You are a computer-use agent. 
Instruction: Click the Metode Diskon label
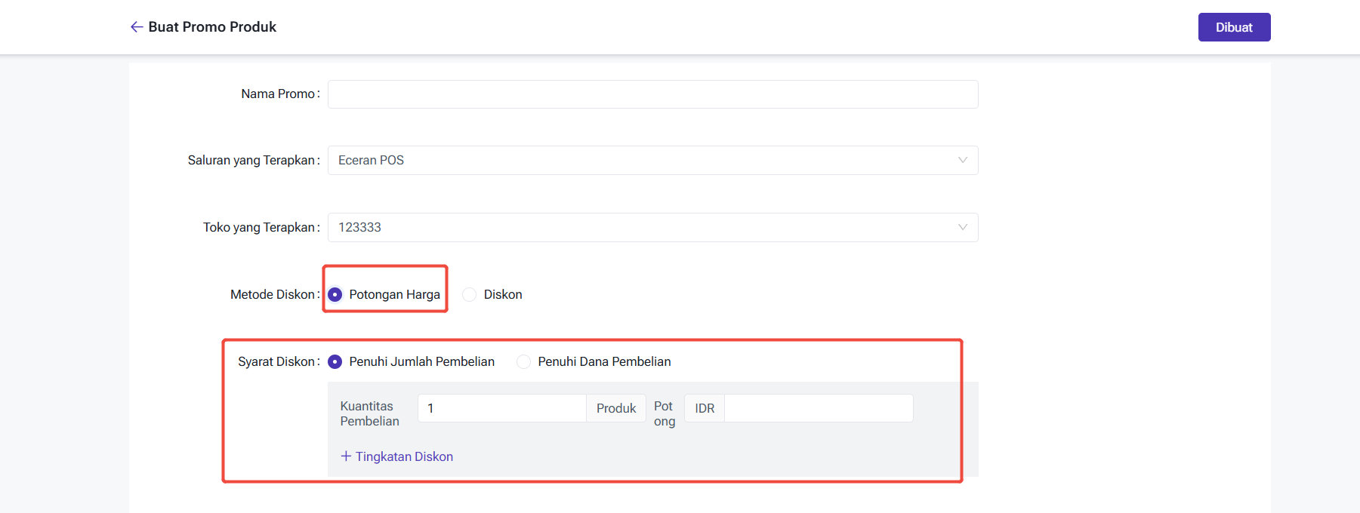[x=273, y=294]
